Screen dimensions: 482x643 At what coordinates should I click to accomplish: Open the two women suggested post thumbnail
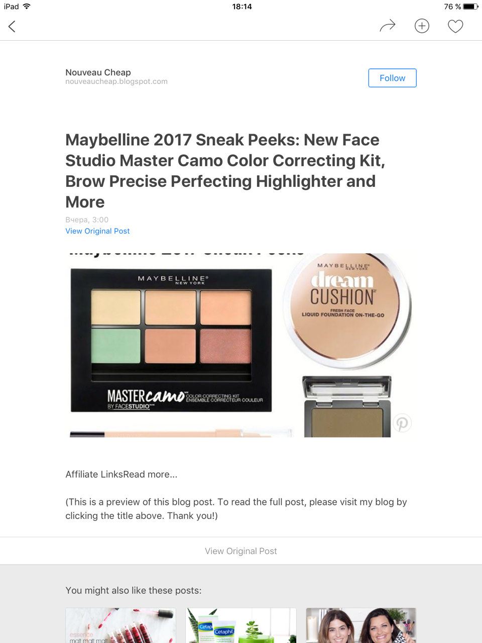[361, 625]
